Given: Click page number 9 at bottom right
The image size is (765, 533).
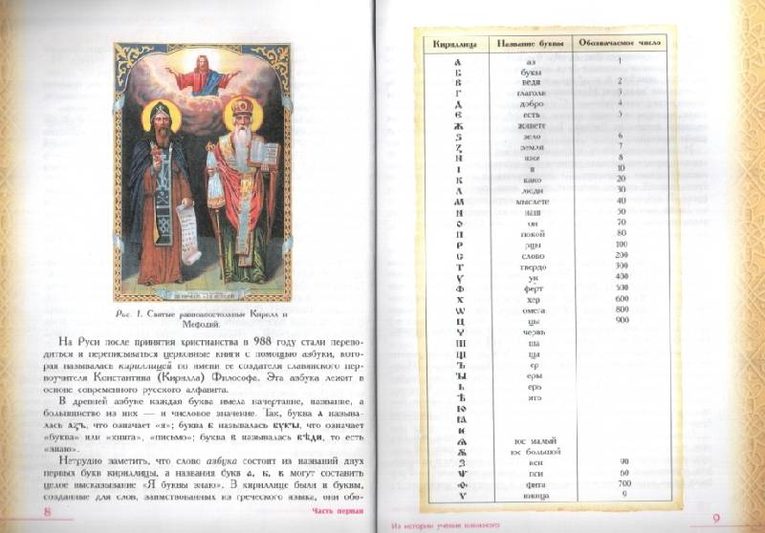Looking at the screenshot, I should [x=716, y=519].
